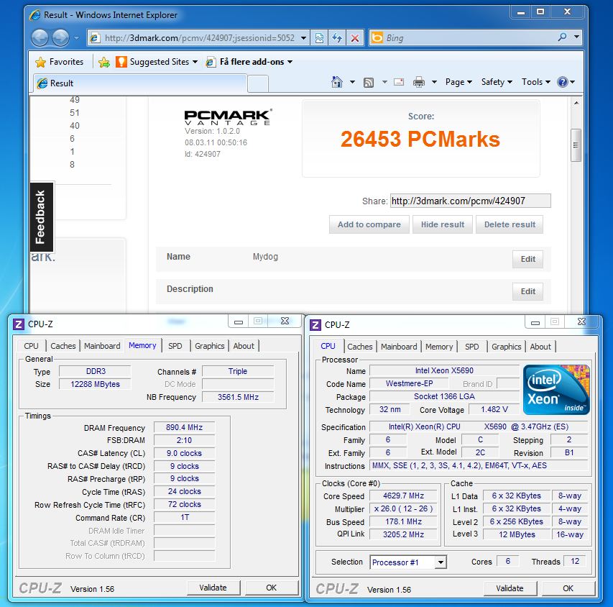The image size is (613, 607).
Task: Click the Bing search magnifier icon
Action: (562, 37)
